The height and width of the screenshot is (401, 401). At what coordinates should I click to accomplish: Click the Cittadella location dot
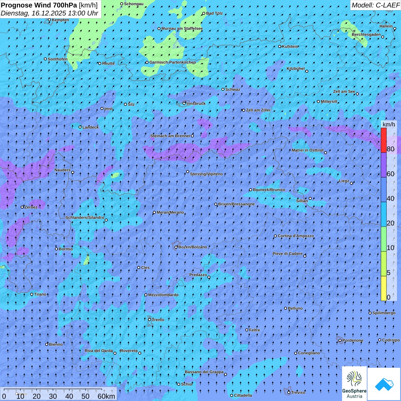(232, 396)
